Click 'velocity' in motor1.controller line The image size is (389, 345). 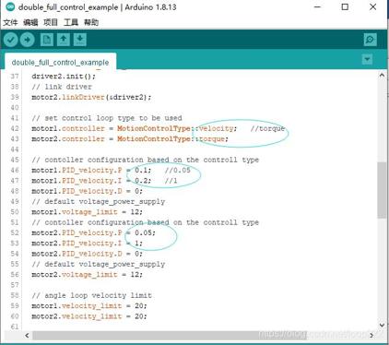(216, 128)
